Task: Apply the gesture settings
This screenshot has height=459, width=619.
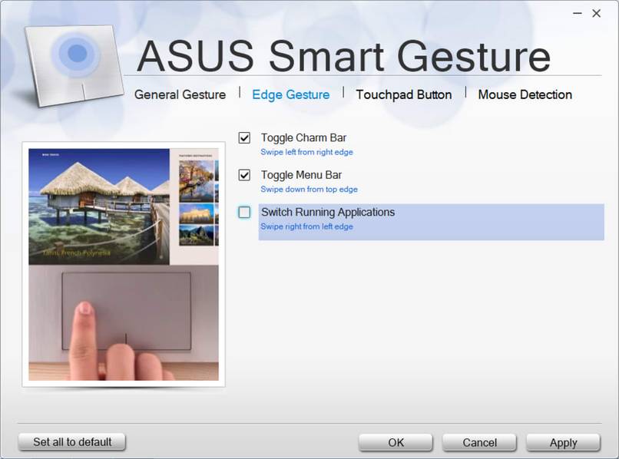Action: pos(562,442)
